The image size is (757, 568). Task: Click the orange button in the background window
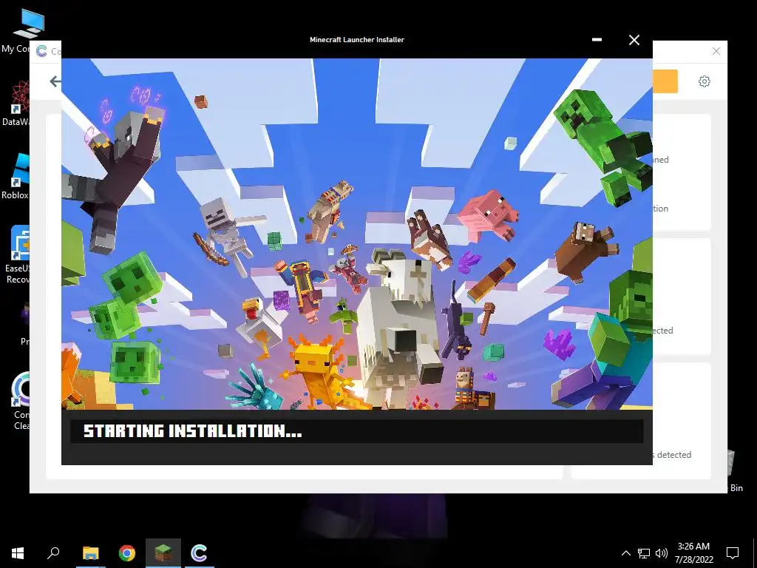665,81
